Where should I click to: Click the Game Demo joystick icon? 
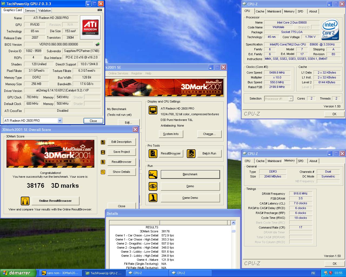[153, 198]
